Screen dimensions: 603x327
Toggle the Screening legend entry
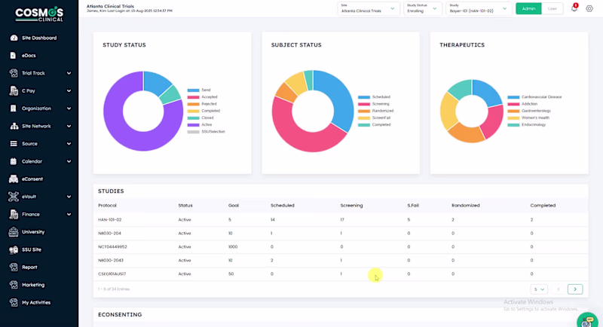(374, 104)
